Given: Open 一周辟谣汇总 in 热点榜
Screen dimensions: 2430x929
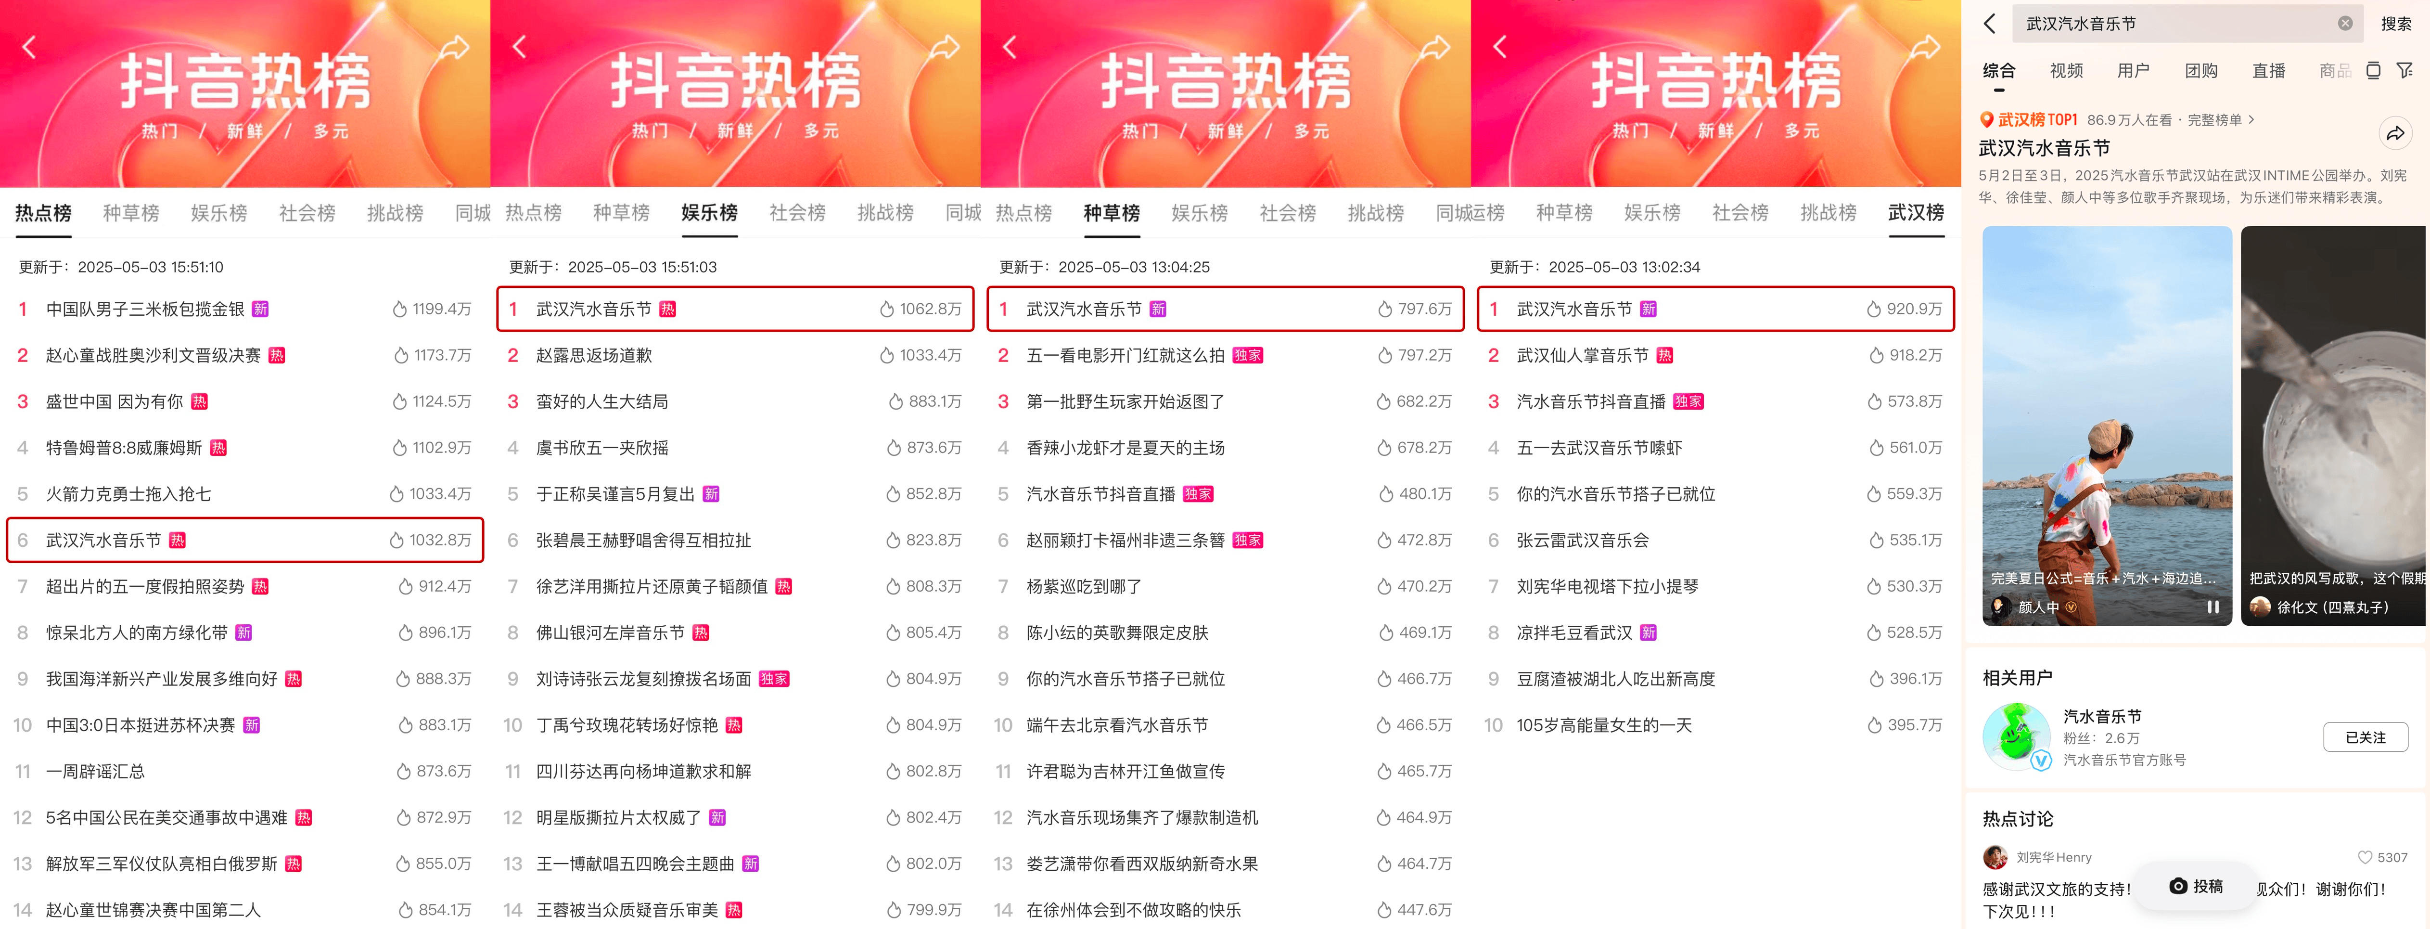Looking at the screenshot, I should click(x=244, y=772).
